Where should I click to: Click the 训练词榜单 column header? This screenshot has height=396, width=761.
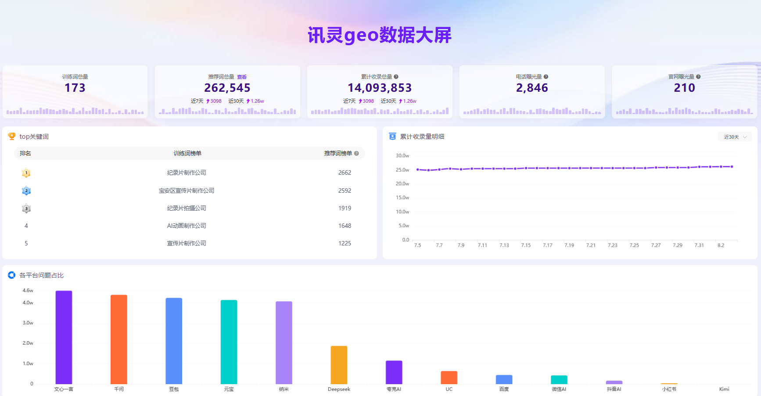187,153
